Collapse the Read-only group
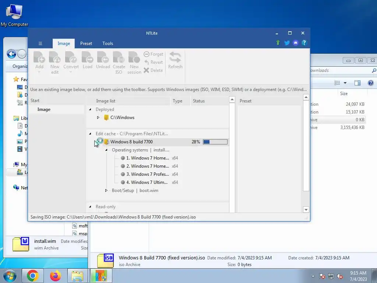 90,206
